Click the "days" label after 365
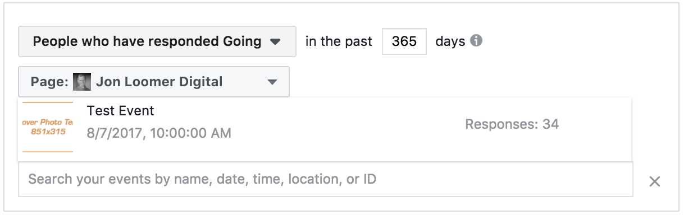The image size is (684, 215). 450,41
